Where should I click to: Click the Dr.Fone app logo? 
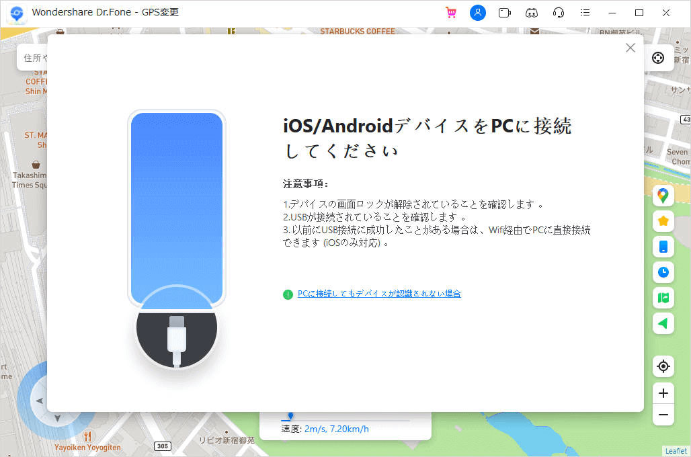point(17,13)
